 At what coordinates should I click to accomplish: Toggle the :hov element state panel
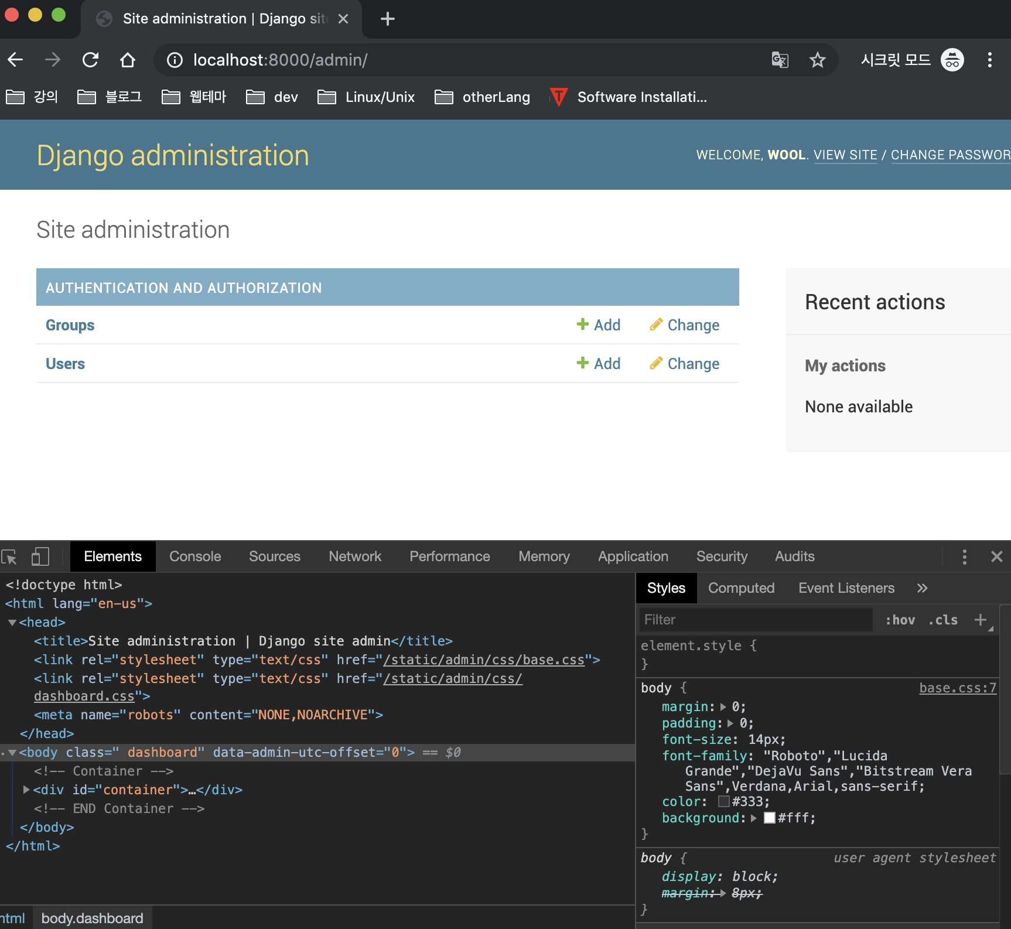900,620
